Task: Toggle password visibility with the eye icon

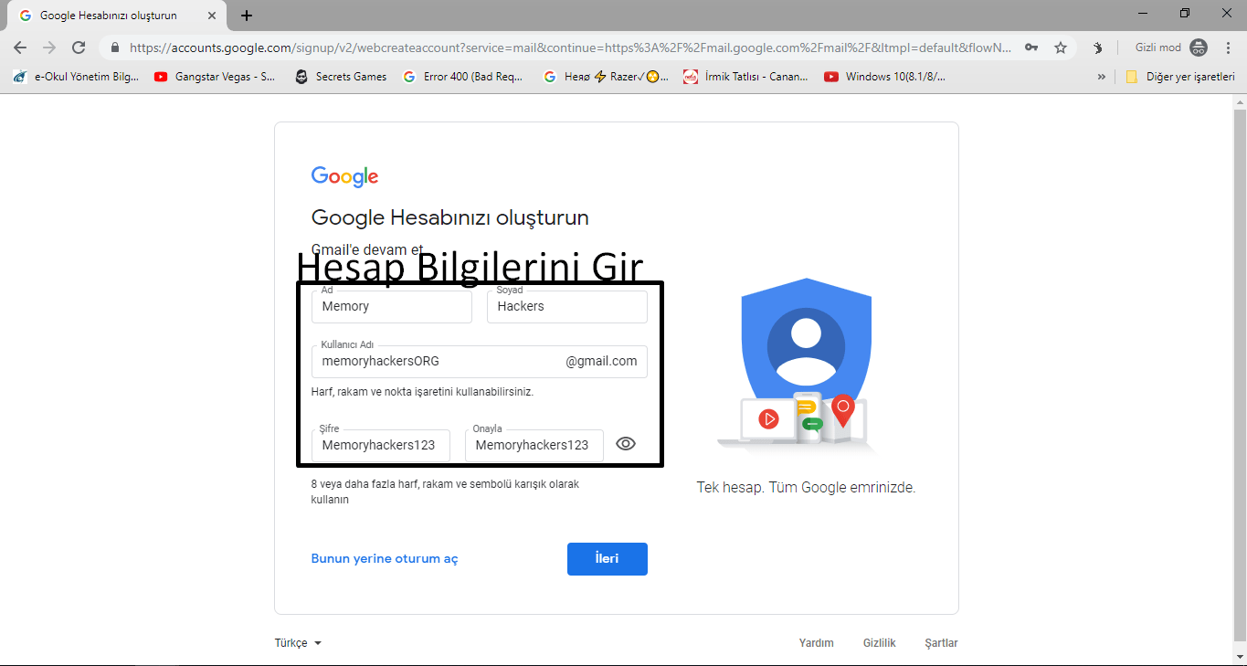Action: [626, 444]
